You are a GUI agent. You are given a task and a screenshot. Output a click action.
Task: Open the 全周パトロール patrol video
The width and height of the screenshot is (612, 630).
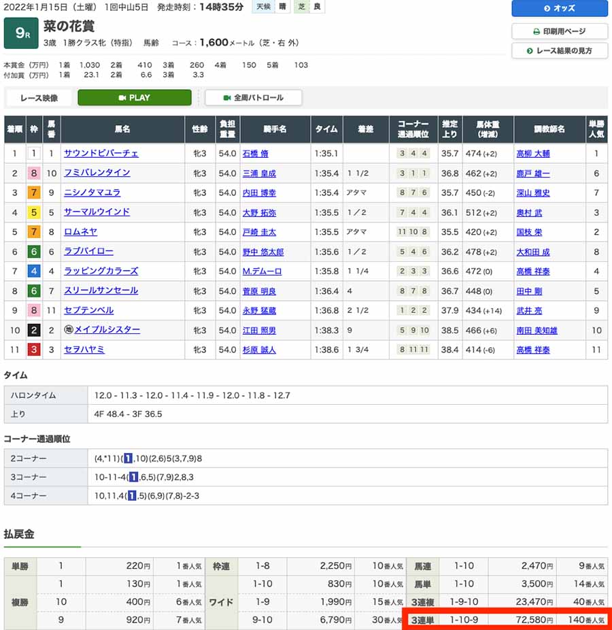254,98
